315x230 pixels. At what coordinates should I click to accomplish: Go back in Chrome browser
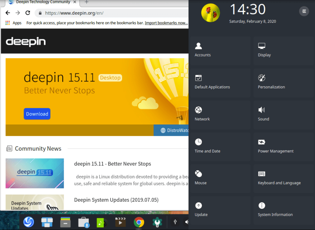8,13
